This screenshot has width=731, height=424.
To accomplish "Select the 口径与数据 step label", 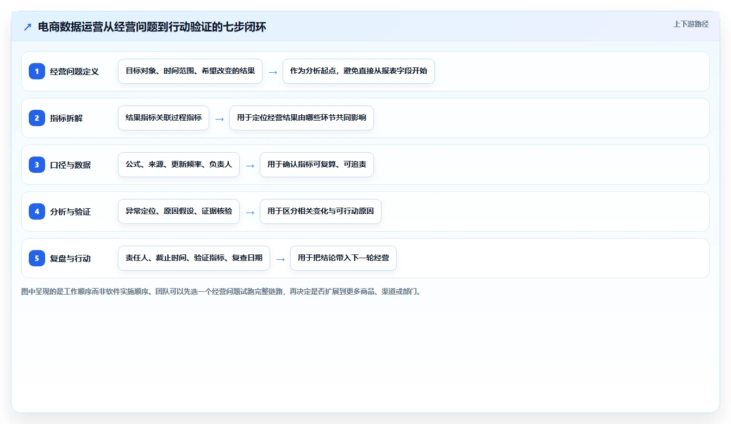I will click(70, 165).
